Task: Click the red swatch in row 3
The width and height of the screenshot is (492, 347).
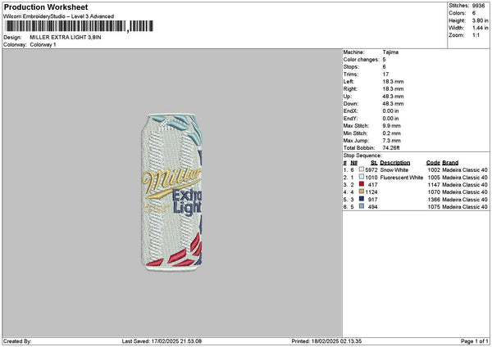Action: click(x=362, y=184)
